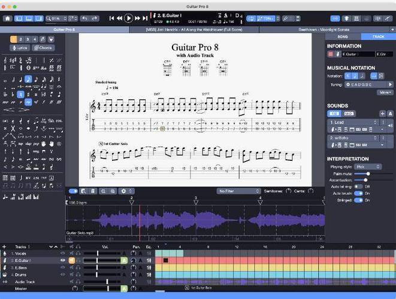Undo the last action
Screen dimensions: 396x299
[x=84, y=19]
